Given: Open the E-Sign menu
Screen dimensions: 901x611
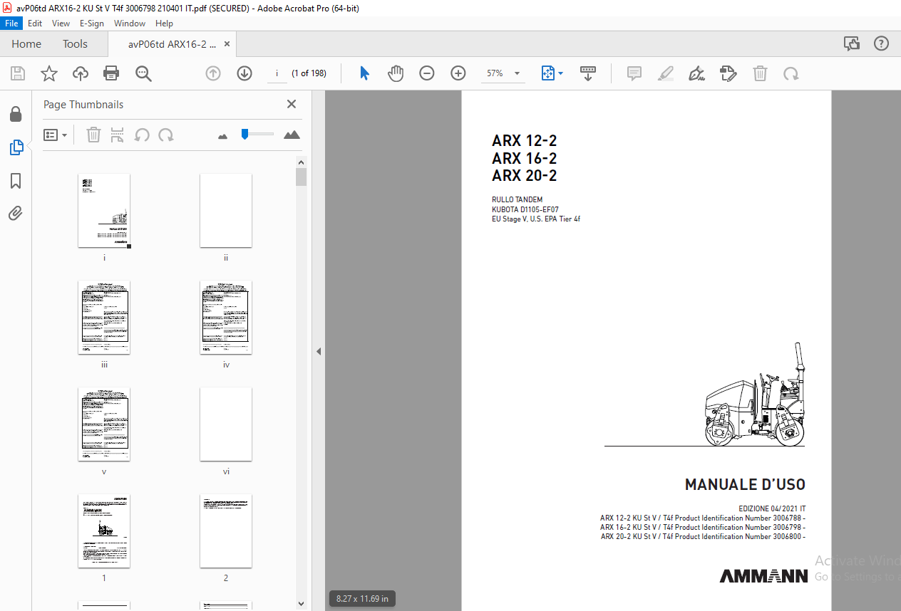Looking at the screenshot, I should click(92, 23).
